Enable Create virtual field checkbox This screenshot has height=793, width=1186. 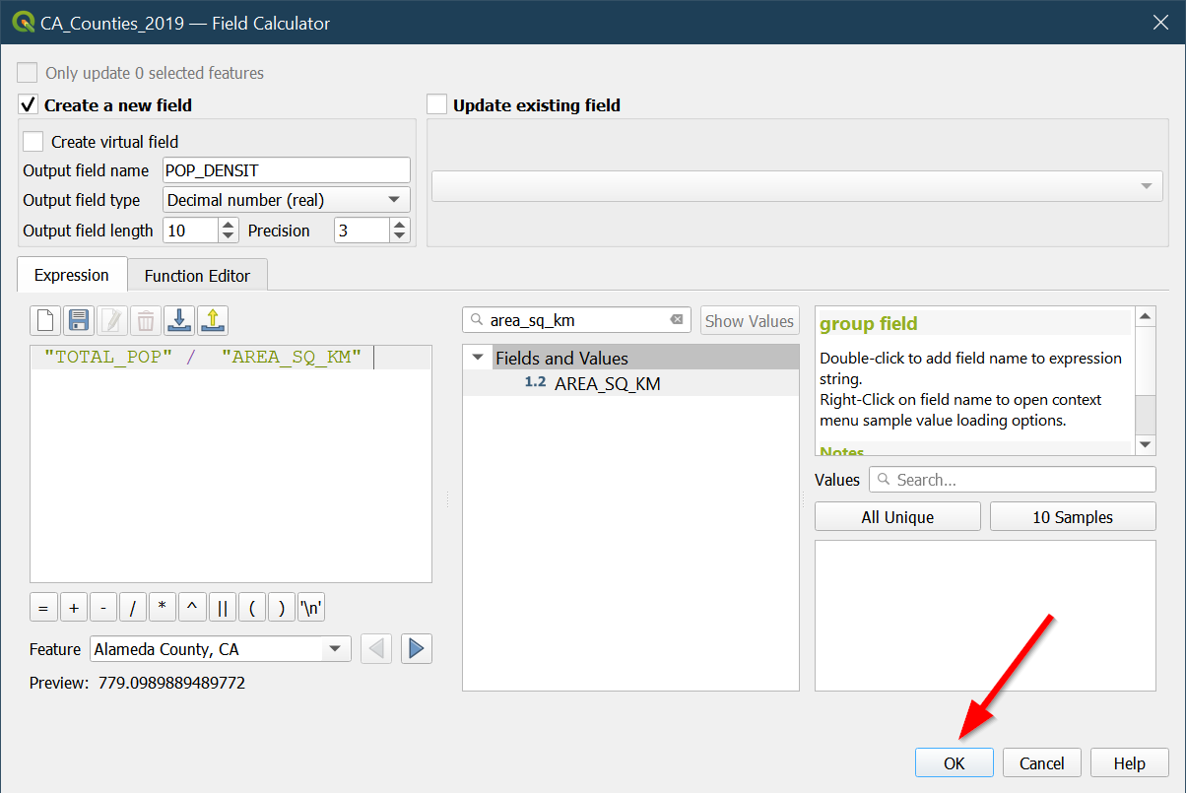click(x=33, y=142)
